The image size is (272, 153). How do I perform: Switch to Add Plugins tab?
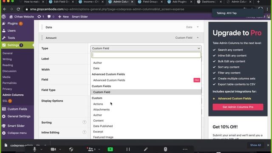180,2
